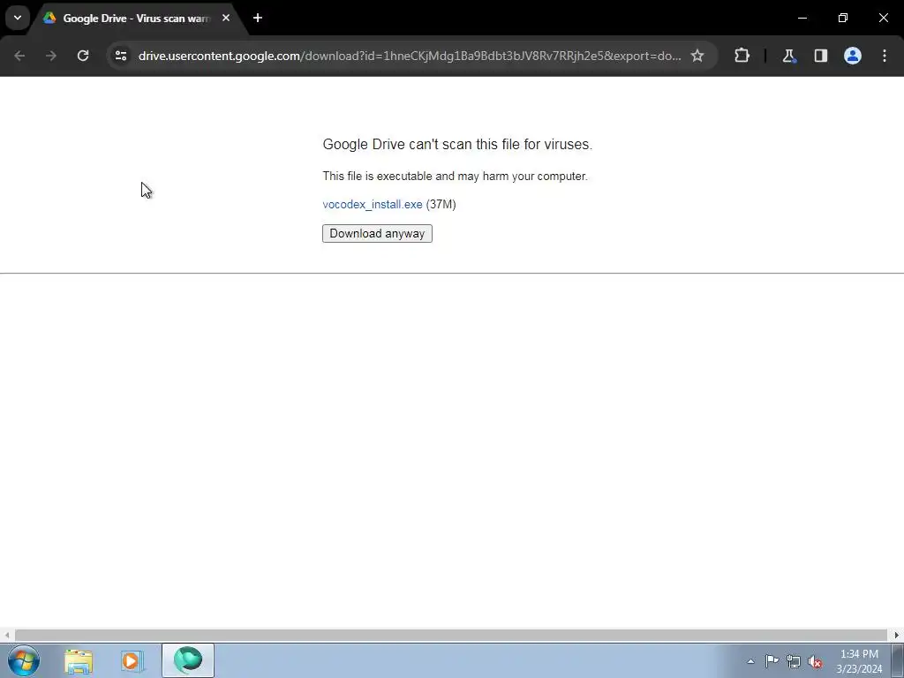Open the Windows Start menu
904x678 pixels.
click(x=24, y=660)
